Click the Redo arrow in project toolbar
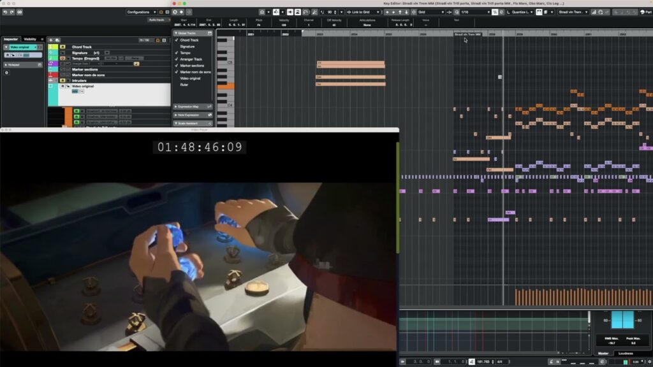Screen dimensions: 653x367 point(11,12)
